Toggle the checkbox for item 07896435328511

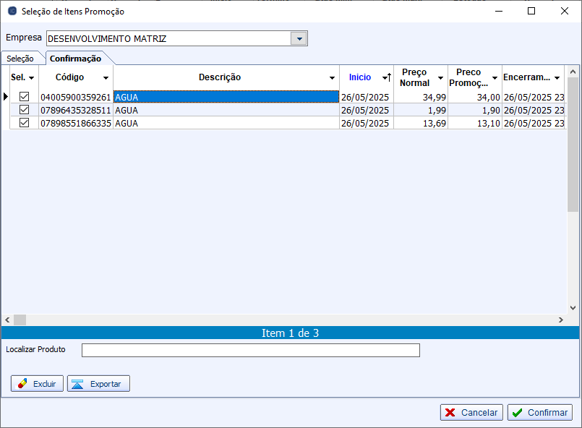coord(24,110)
